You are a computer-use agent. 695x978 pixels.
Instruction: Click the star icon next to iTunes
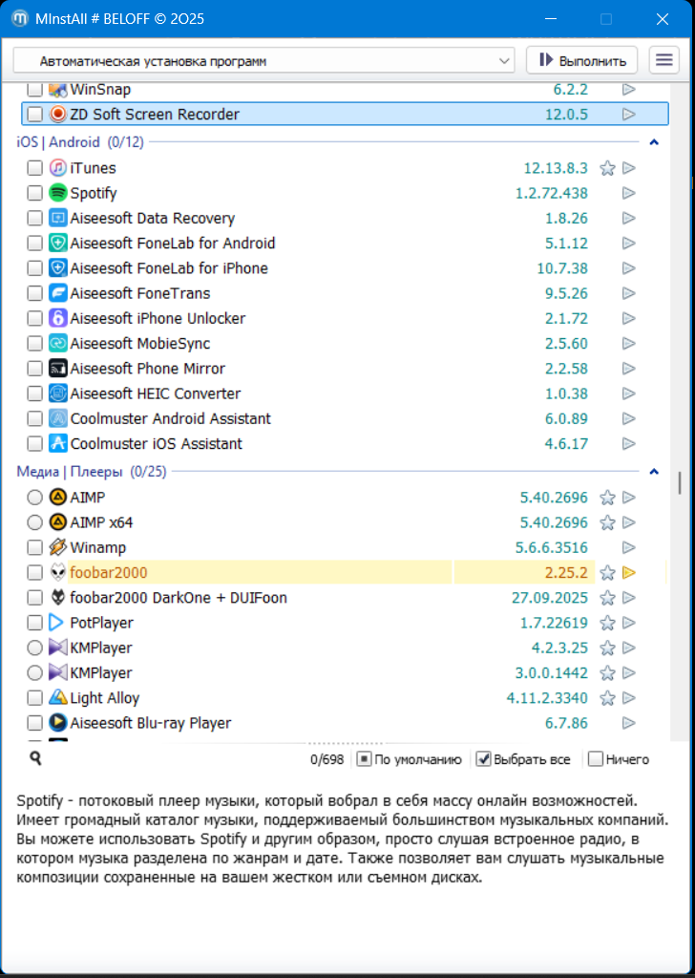[x=606, y=168]
